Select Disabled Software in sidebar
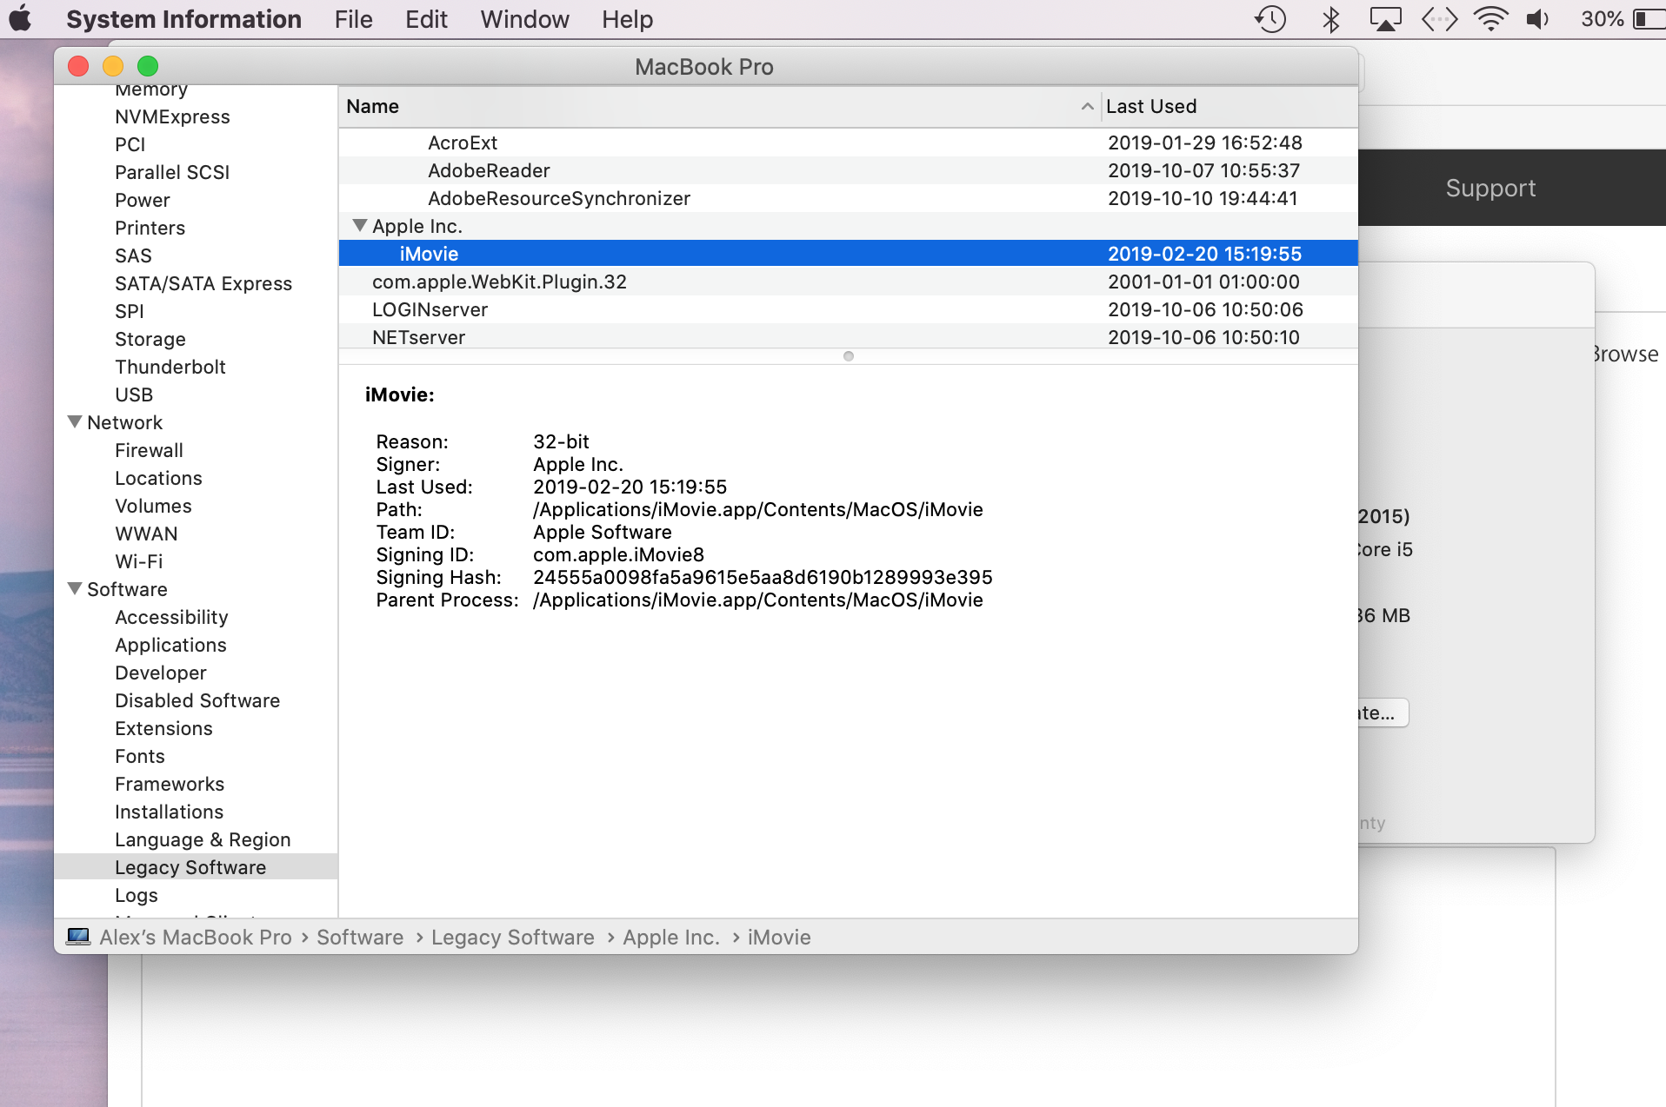The width and height of the screenshot is (1666, 1107). [x=197, y=700]
